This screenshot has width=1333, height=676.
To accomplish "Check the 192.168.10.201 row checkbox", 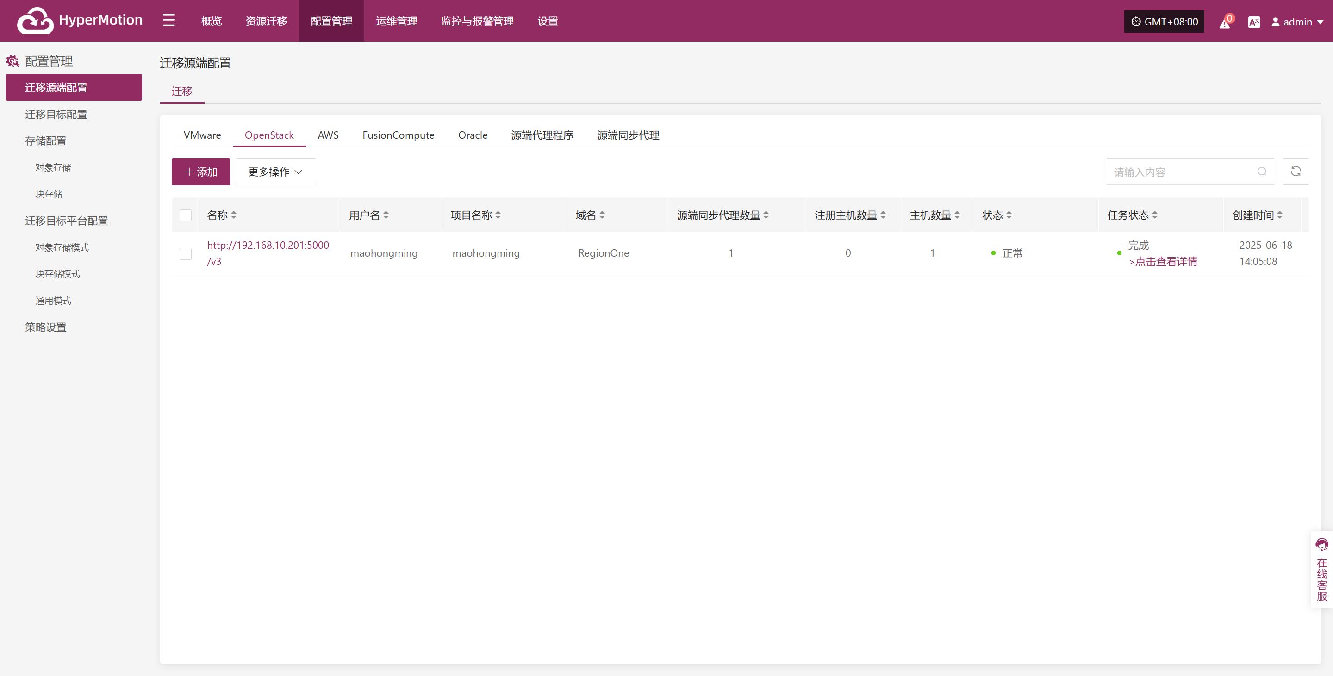I will coord(186,253).
